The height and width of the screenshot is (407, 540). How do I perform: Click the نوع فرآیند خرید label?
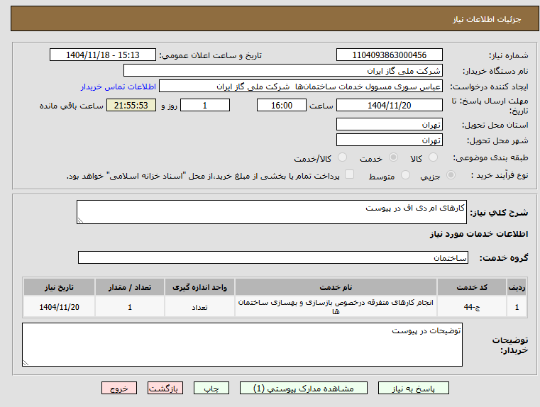click(x=500, y=175)
